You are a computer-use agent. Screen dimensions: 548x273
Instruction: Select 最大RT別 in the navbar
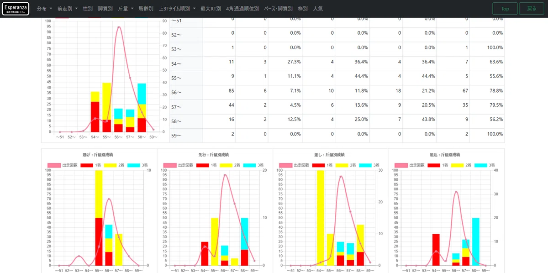[211, 9]
